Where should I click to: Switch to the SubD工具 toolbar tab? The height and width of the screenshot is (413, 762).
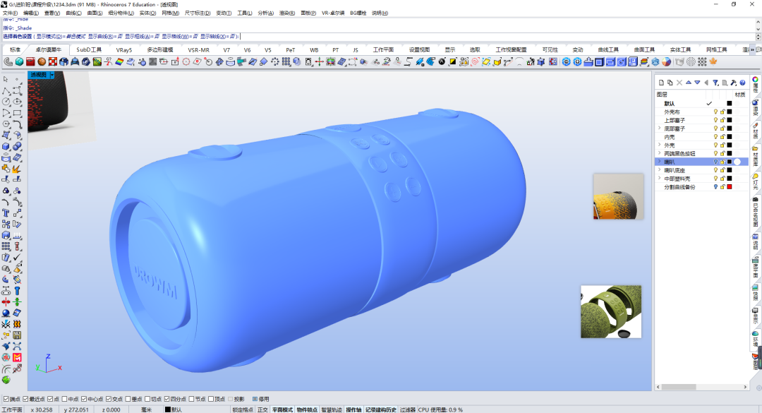point(89,49)
